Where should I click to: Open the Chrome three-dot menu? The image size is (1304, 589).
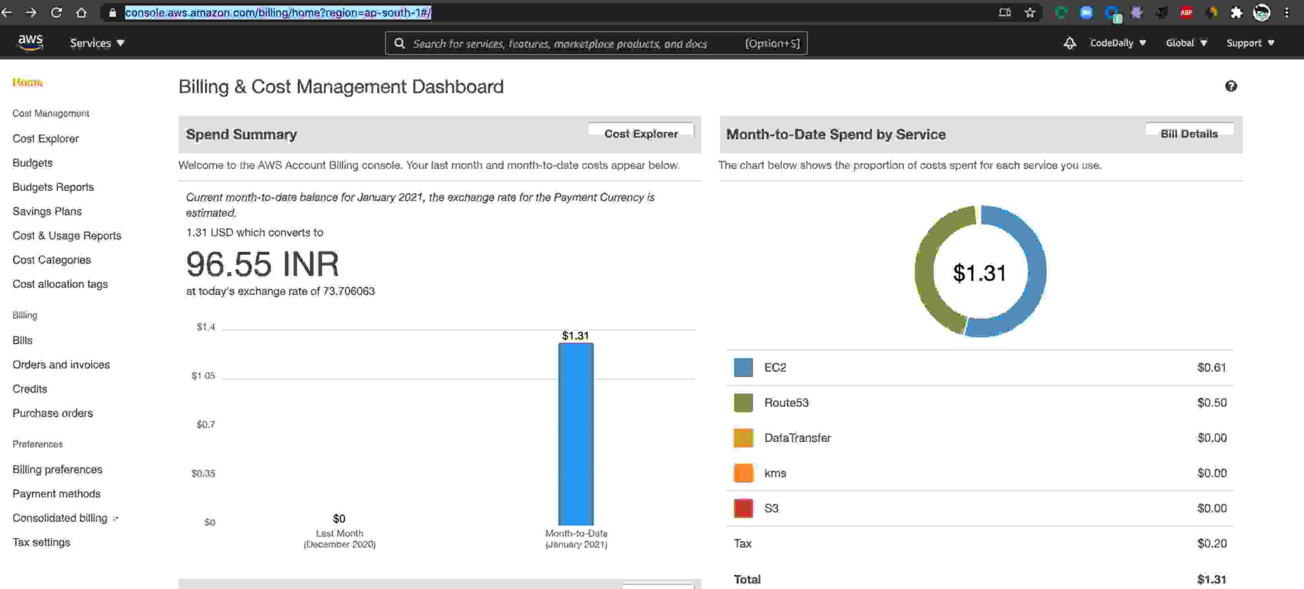click(x=1287, y=13)
